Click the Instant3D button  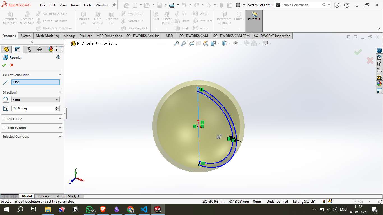254,21
